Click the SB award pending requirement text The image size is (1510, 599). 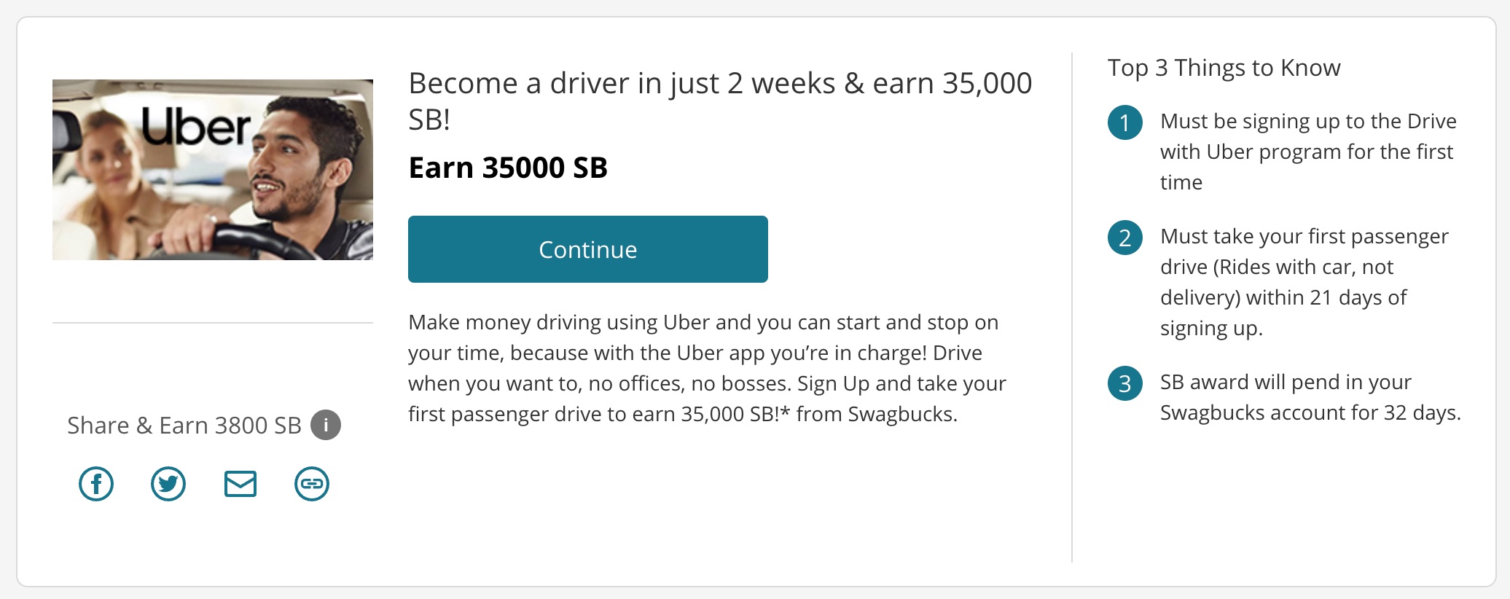pyautogui.click(x=1311, y=397)
